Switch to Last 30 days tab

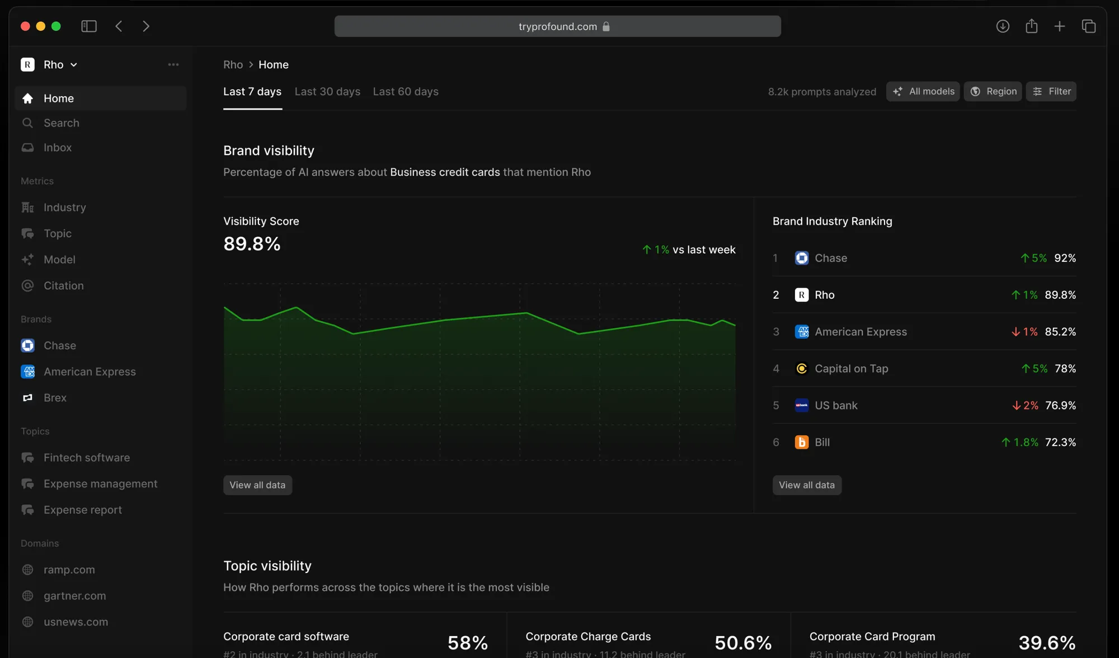(x=327, y=92)
